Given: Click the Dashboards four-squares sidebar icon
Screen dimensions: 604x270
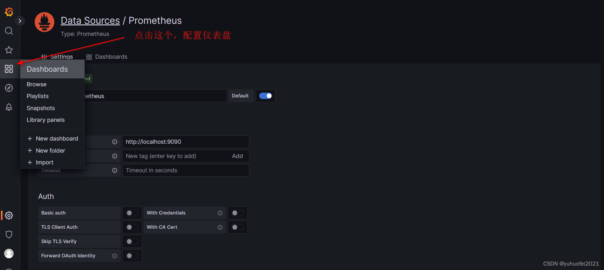Looking at the screenshot, I should (9, 69).
